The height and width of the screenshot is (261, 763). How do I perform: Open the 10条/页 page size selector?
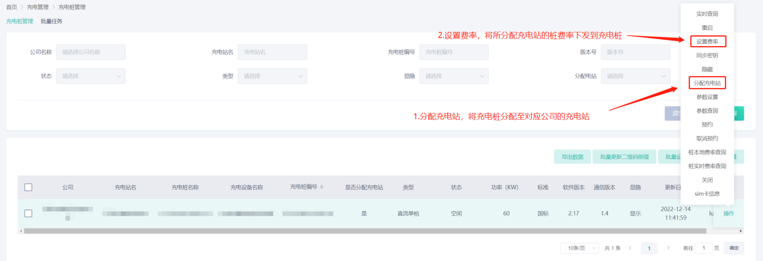point(579,248)
